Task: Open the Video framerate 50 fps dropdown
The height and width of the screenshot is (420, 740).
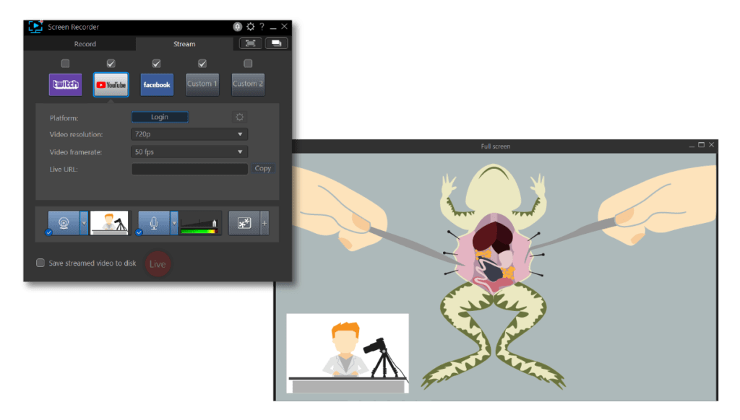Action: tap(189, 152)
